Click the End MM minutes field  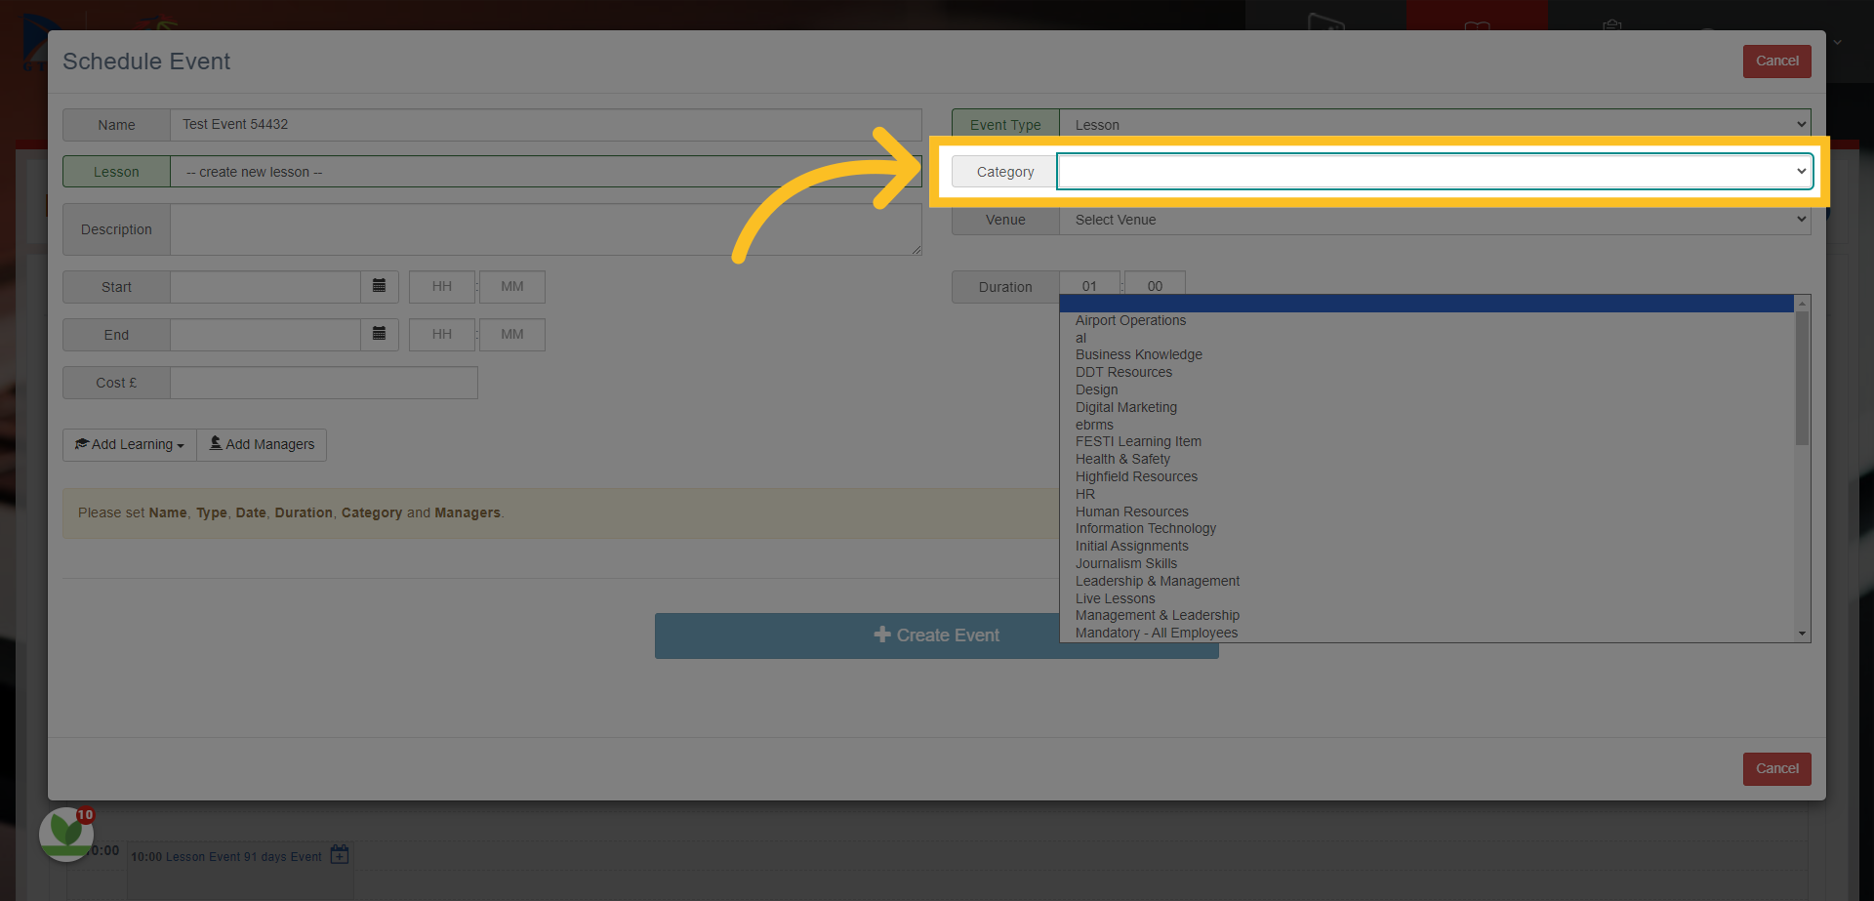(511, 335)
